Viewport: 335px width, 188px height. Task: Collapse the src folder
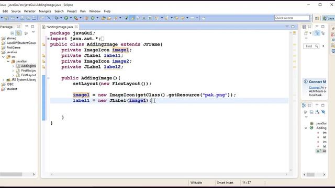4,57
